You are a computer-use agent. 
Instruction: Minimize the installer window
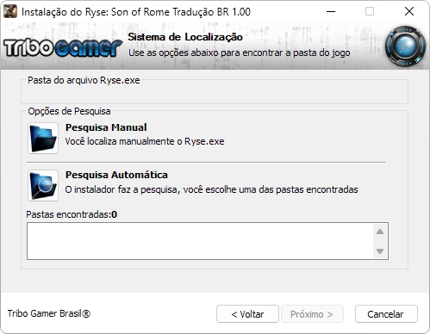[331, 11]
